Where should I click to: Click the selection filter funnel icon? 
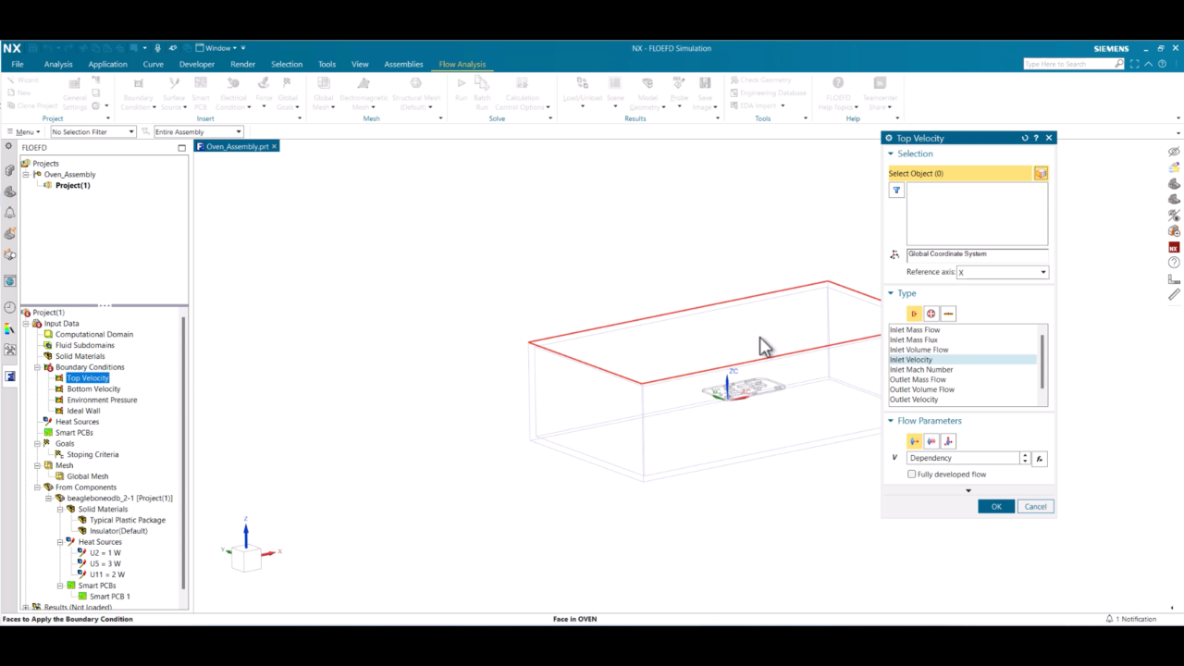pos(896,190)
